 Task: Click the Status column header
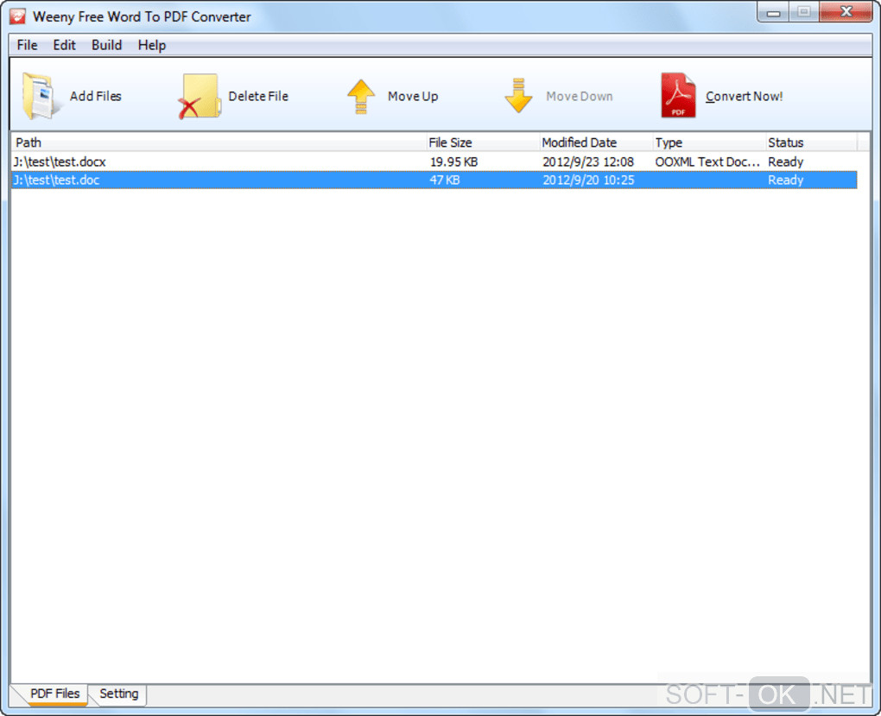(x=811, y=143)
